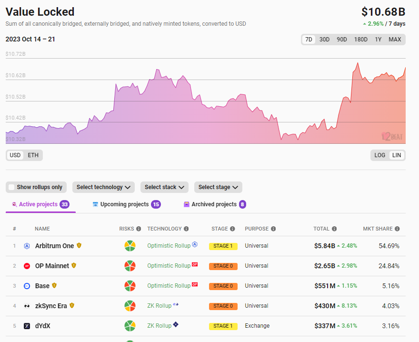Open the Archived projects tab
The width and height of the screenshot is (419, 342).
point(214,204)
